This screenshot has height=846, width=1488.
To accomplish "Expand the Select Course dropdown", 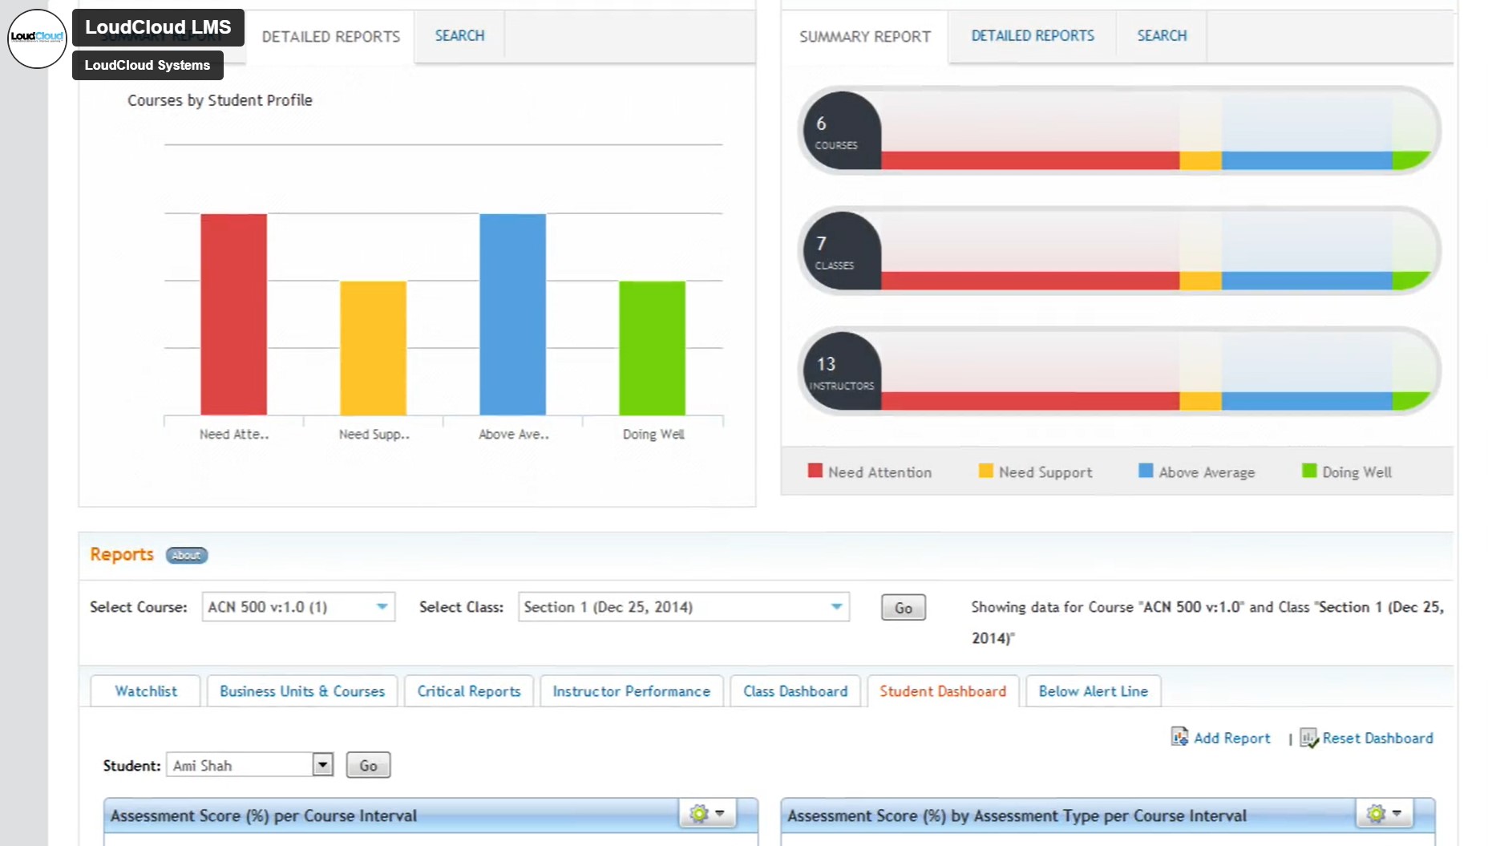I will [382, 607].
